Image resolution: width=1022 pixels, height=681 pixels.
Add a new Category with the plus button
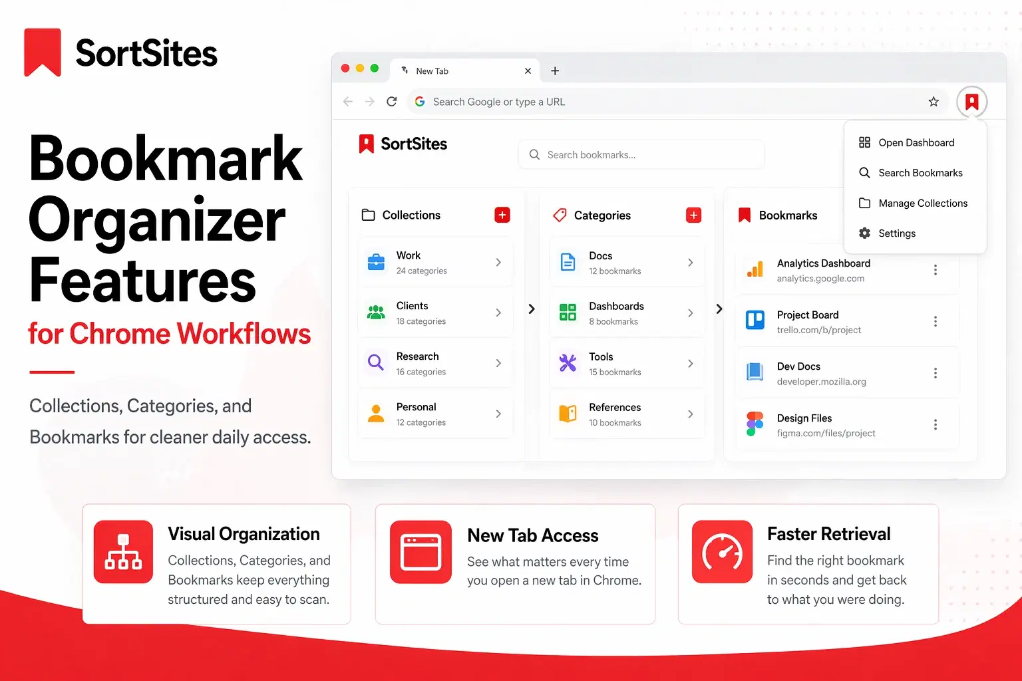pyautogui.click(x=693, y=215)
